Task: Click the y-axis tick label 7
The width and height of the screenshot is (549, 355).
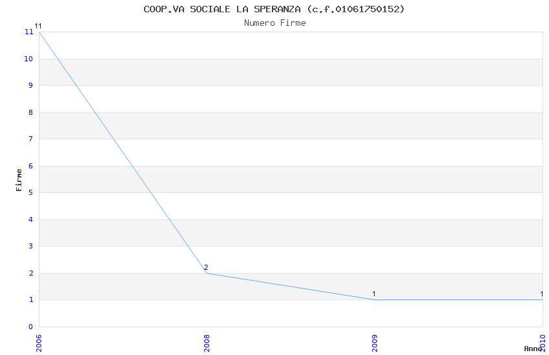Action: click(x=30, y=139)
